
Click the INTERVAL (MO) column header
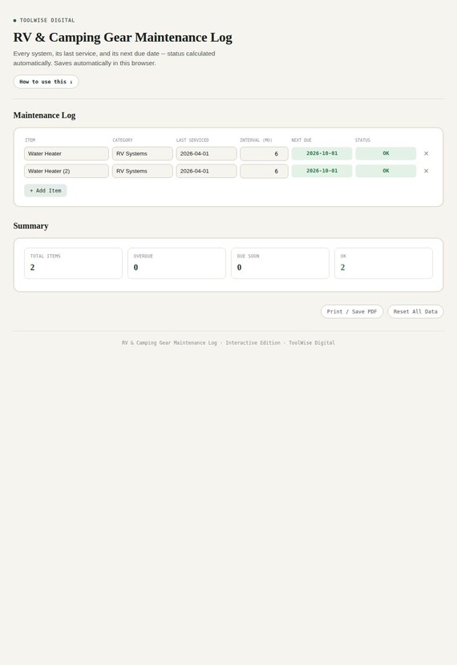coord(256,140)
